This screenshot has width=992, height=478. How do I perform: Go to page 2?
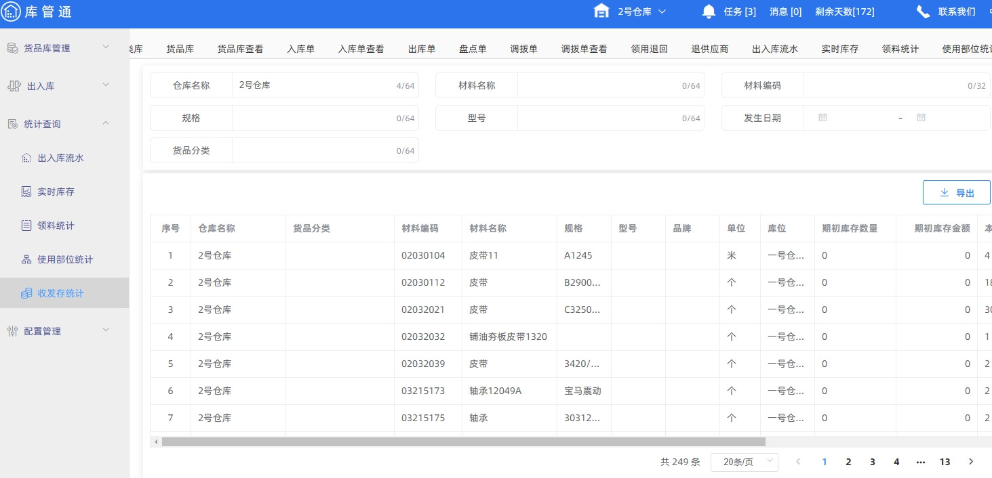click(848, 462)
